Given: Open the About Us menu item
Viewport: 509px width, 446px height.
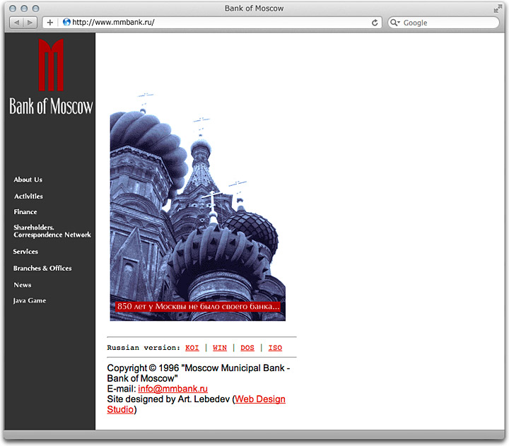Looking at the screenshot, I should point(28,180).
